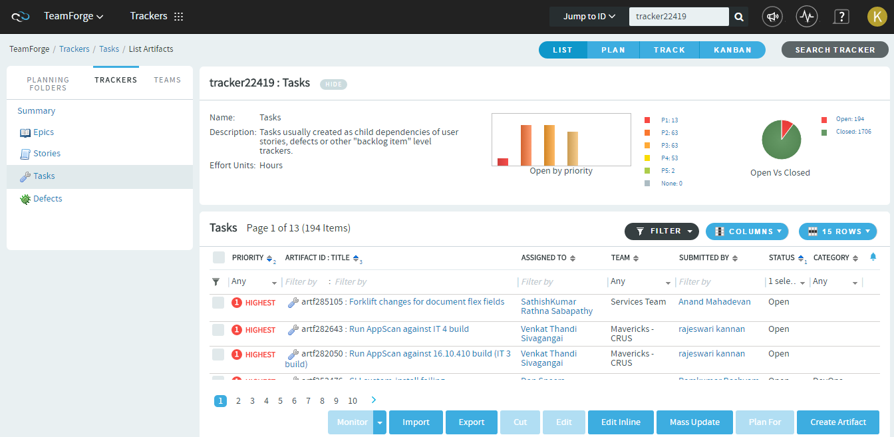Click the search magnifier icon
The image size is (894, 437).
click(x=738, y=17)
